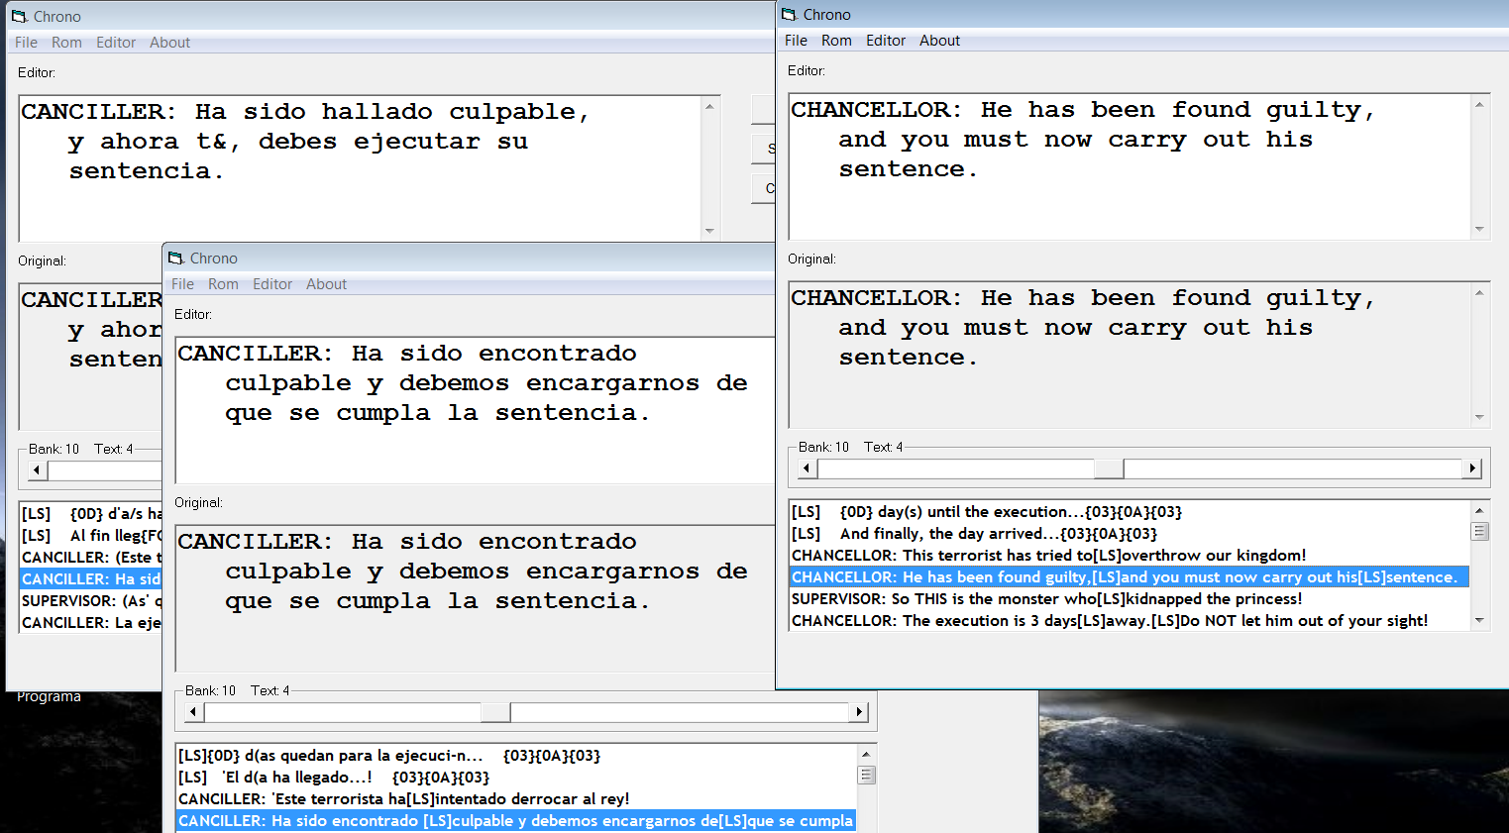Select 'This terrorist has tried to' row
Image resolution: width=1509 pixels, height=833 pixels.
click(1130, 556)
